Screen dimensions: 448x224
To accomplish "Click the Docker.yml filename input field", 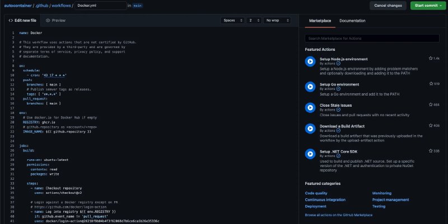I will click(x=101, y=6).
